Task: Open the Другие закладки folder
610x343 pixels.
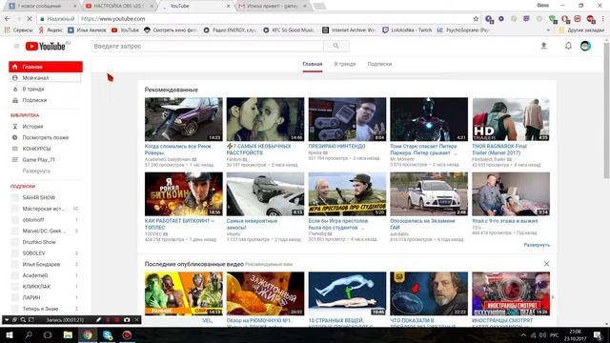Action: (x=582, y=30)
